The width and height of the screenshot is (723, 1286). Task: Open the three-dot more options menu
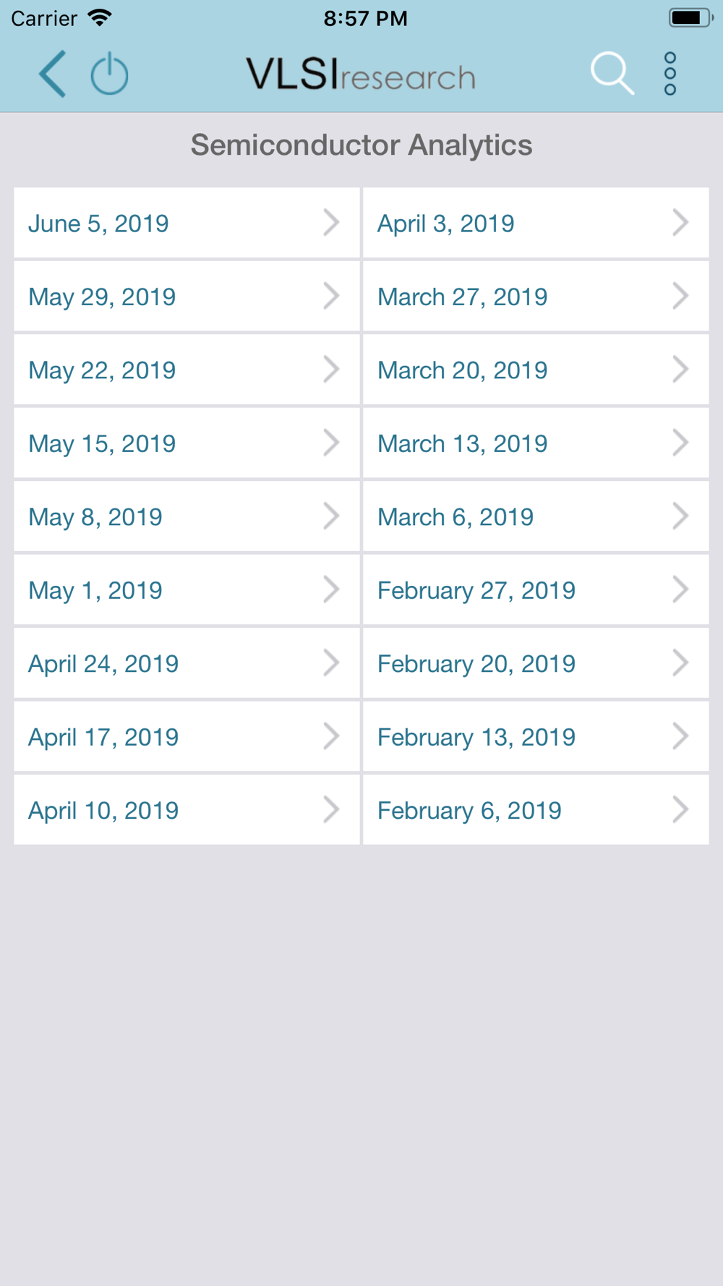point(670,74)
